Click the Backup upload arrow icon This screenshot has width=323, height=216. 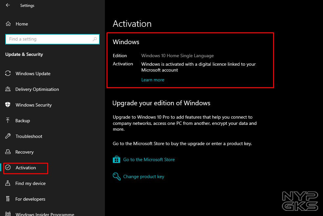pyautogui.click(x=8, y=121)
